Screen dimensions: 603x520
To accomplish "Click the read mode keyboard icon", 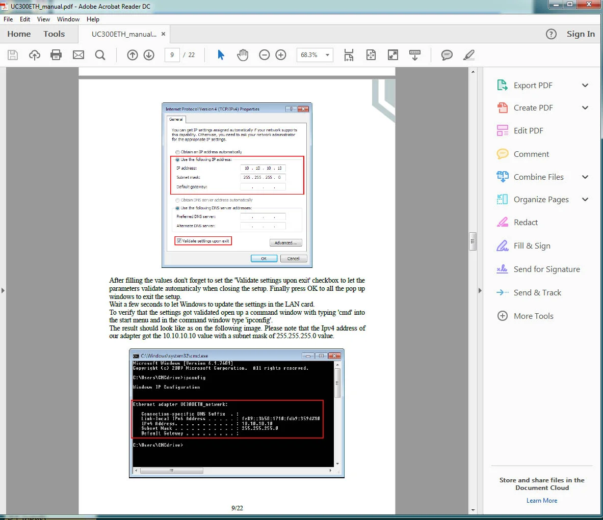I will [x=415, y=55].
